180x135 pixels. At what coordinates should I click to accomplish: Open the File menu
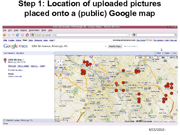[x=4, y=30]
